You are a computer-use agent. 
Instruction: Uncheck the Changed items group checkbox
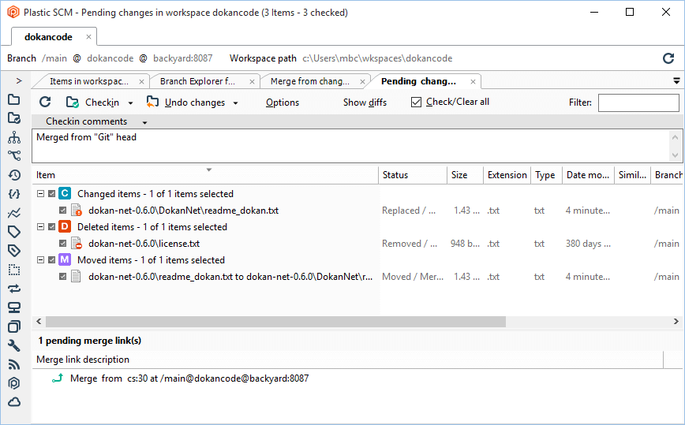pyautogui.click(x=52, y=194)
